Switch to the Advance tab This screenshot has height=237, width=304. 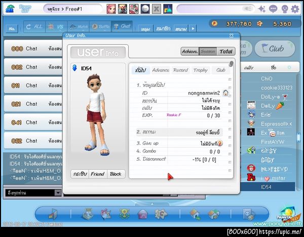point(161,70)
